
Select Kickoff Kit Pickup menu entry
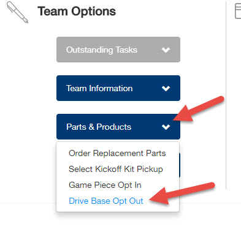point(116,169)
